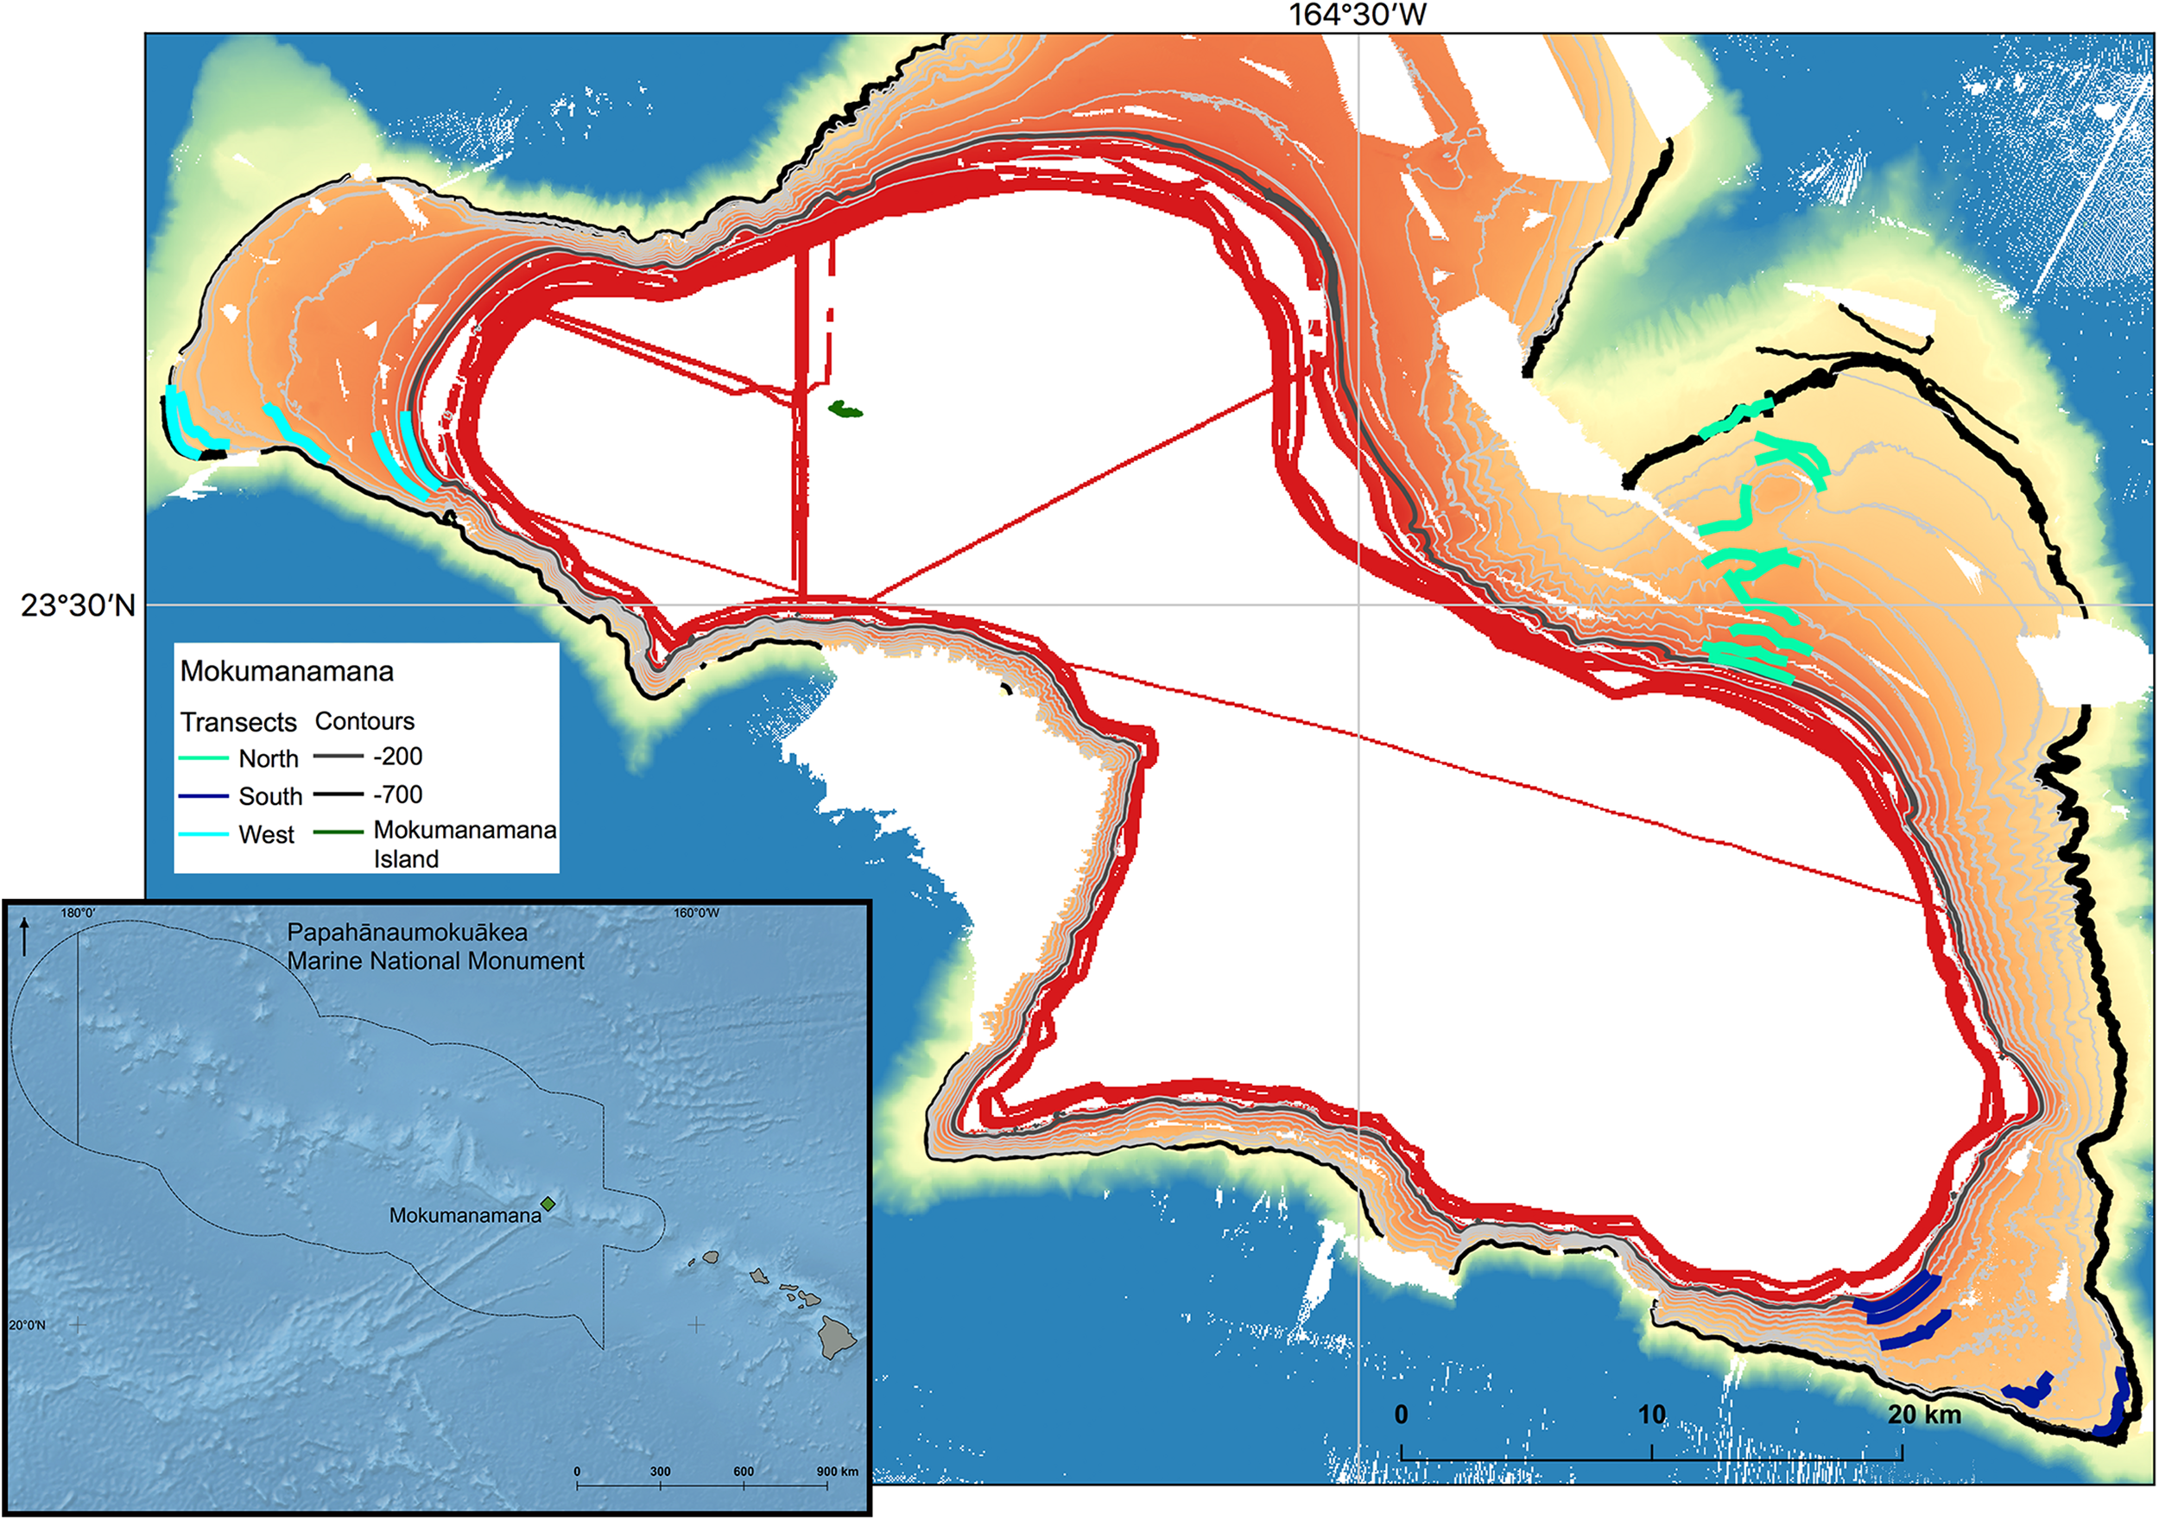This screenshot has width=2159, height=1520.
Task: Click the 20 km scale bar label
Action: pos(1924,1415)
